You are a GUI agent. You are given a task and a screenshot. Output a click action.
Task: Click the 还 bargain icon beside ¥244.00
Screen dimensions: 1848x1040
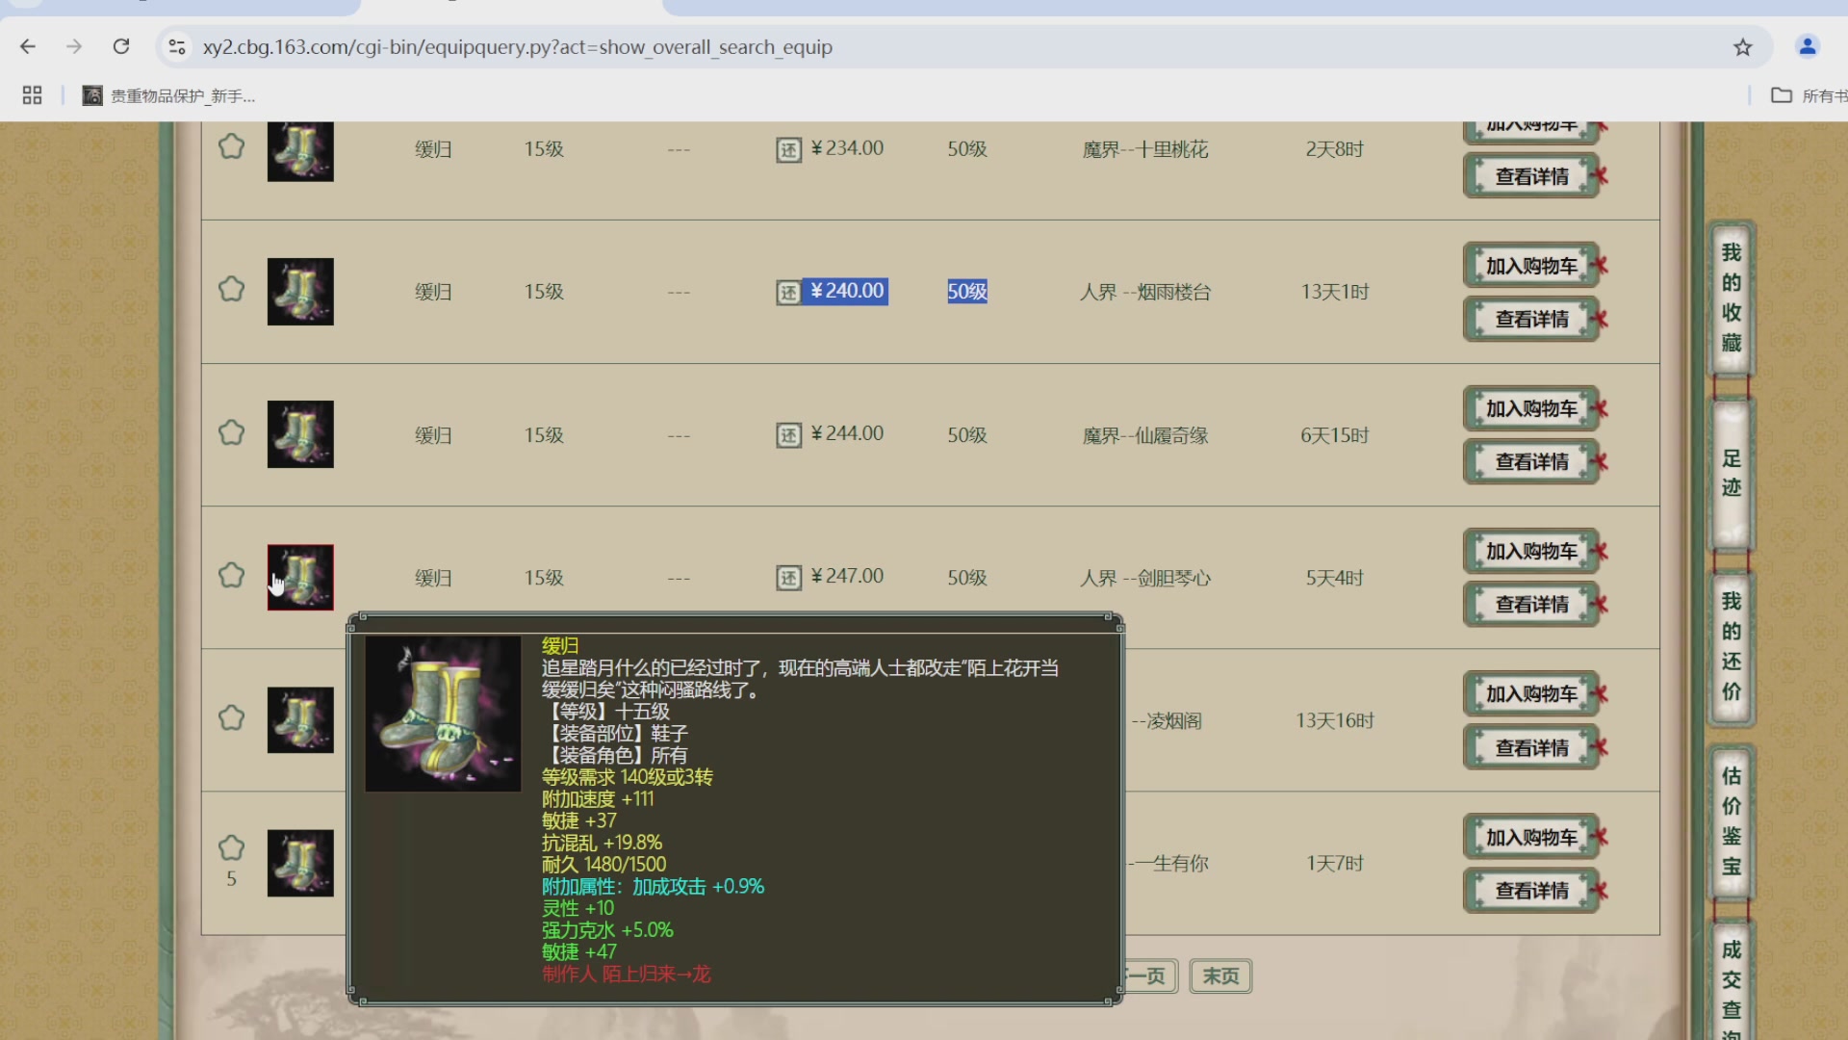point(788,435)
